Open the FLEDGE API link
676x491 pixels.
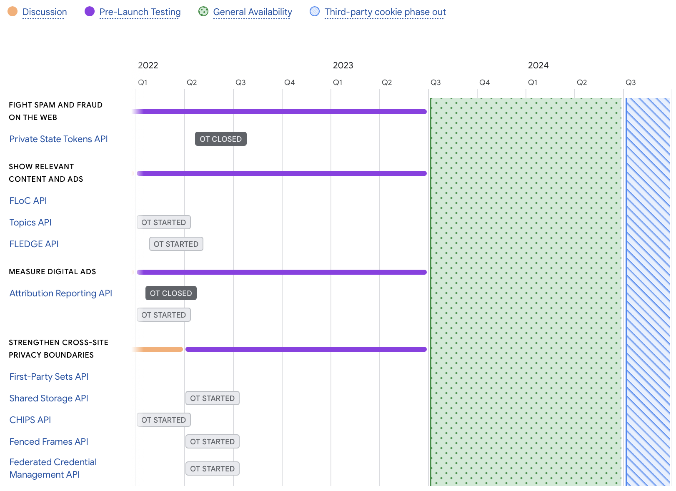tap(34, 244)
